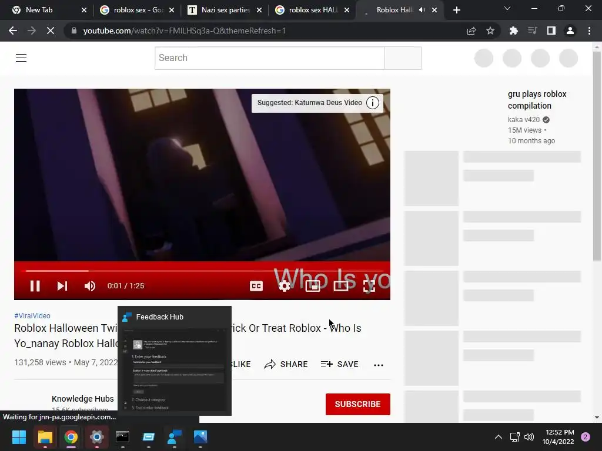Screen dimensions: 602x451
Task: Open the Chrome profile icon
Action: coord(570,31)
